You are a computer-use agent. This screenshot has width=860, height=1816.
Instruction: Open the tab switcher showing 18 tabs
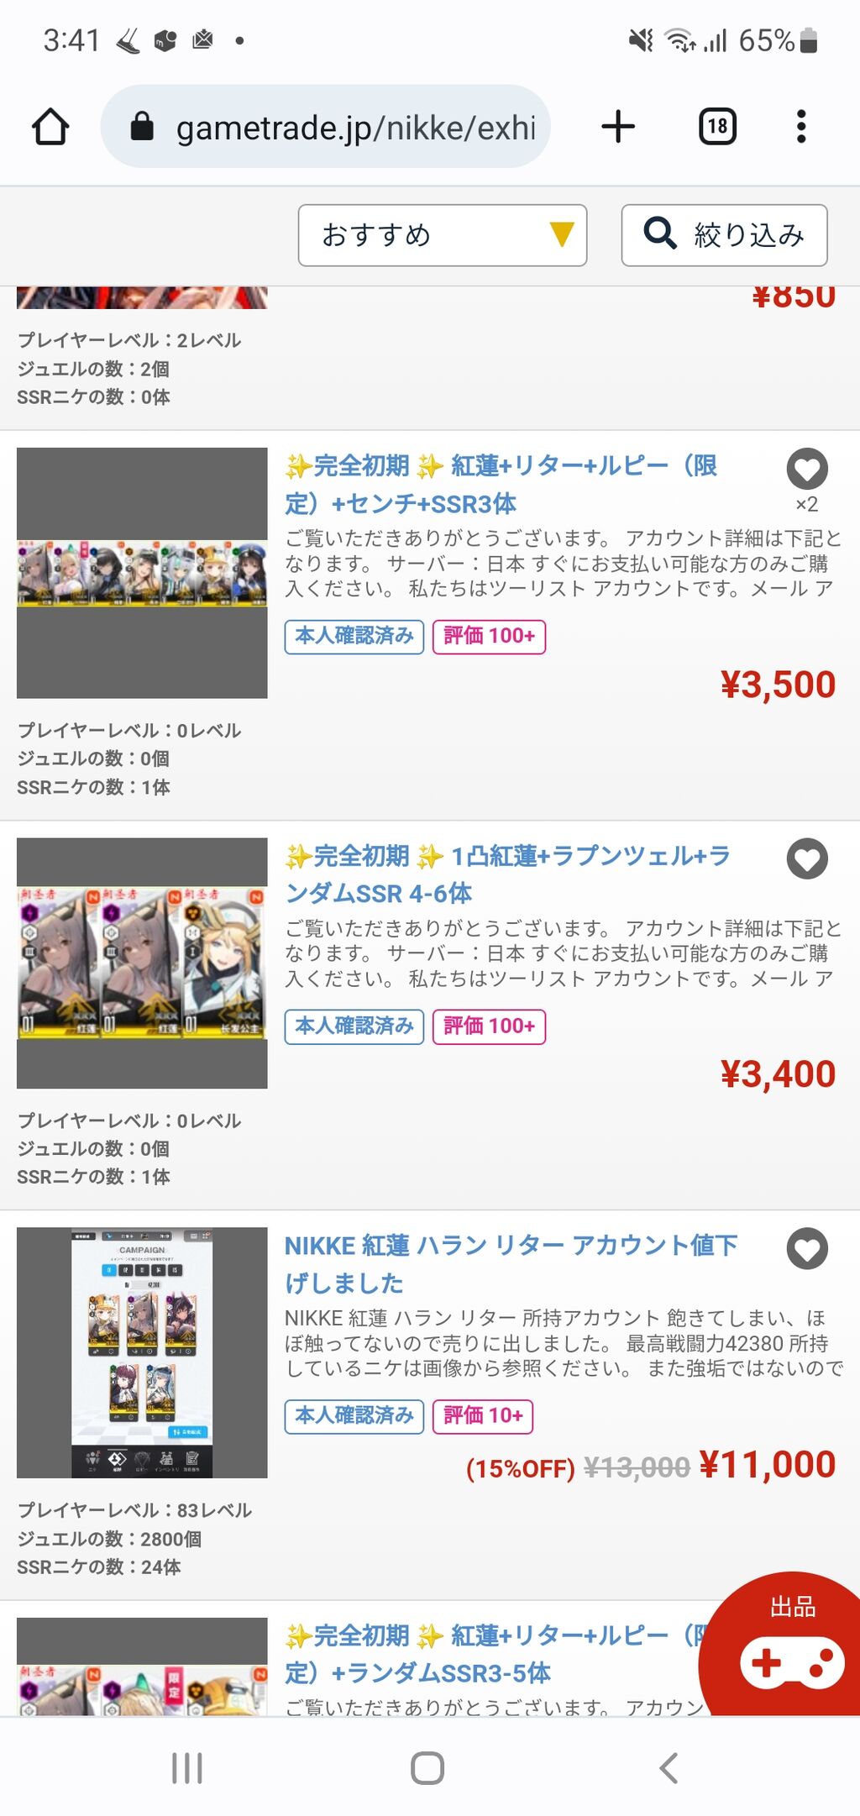[x=717, y=127]
